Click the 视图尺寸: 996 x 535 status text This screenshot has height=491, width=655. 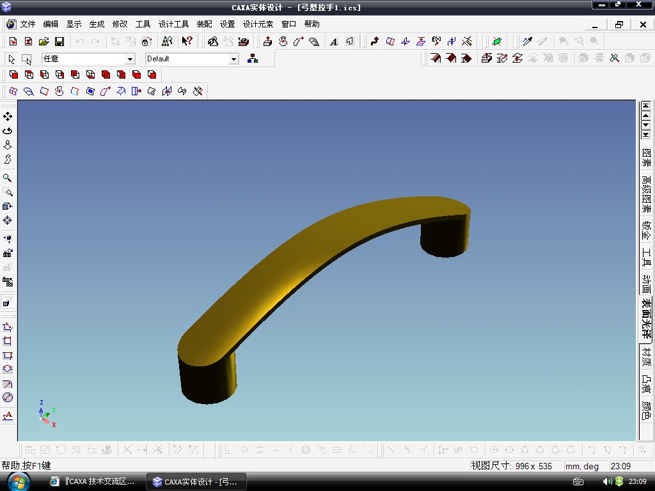coord(512,466)
